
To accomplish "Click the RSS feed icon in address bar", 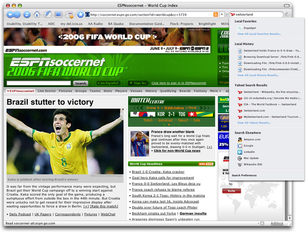I will [x=216, y=15].
